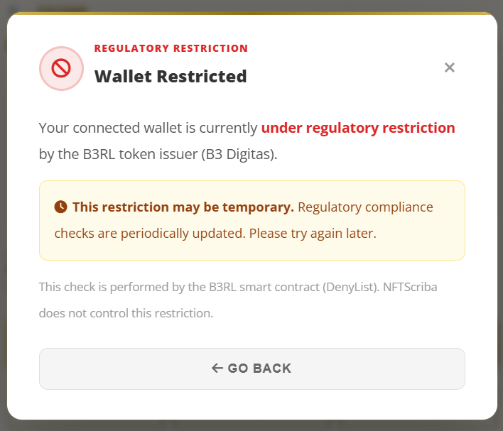This screenshot has width=503, height=431.
Task: Click the (DenyList) word in the footnote
Action: (351, 287)
